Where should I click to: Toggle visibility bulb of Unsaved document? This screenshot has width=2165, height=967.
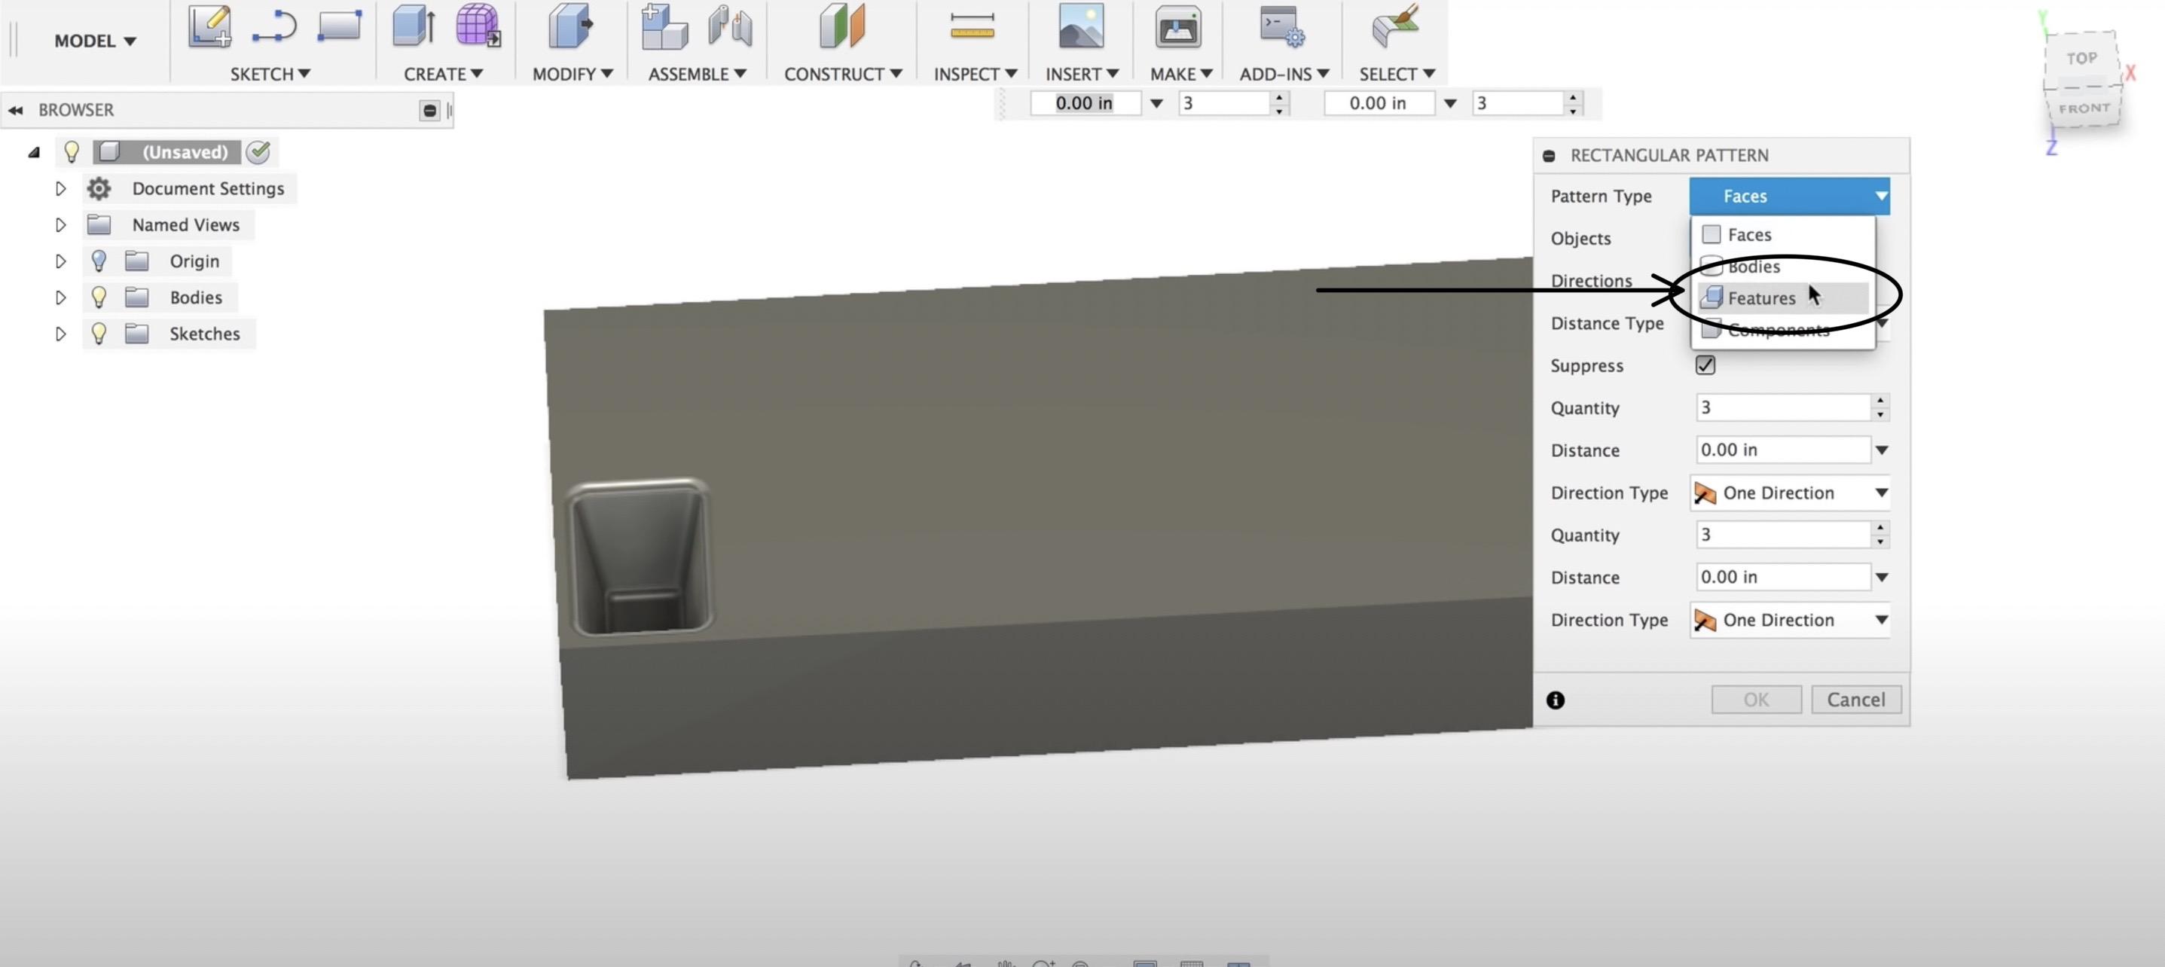click(72, 152)
